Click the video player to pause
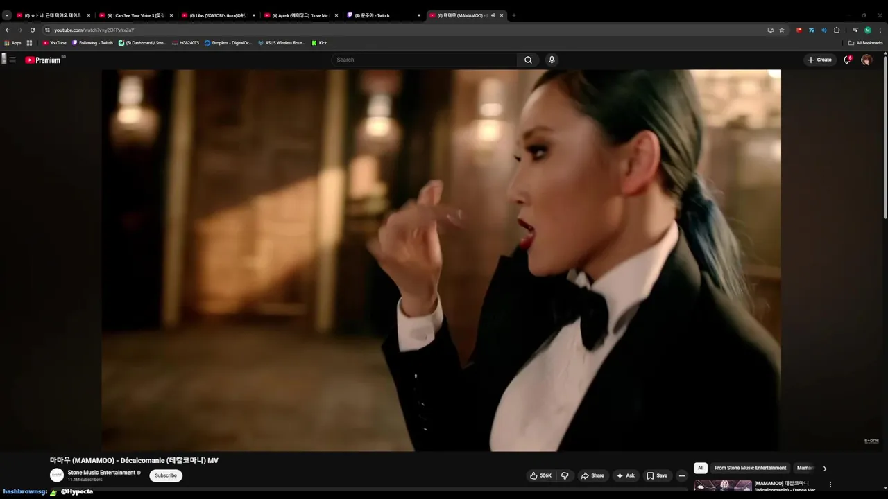The height and width of the screenshot is (499, 888). point(441,260)
